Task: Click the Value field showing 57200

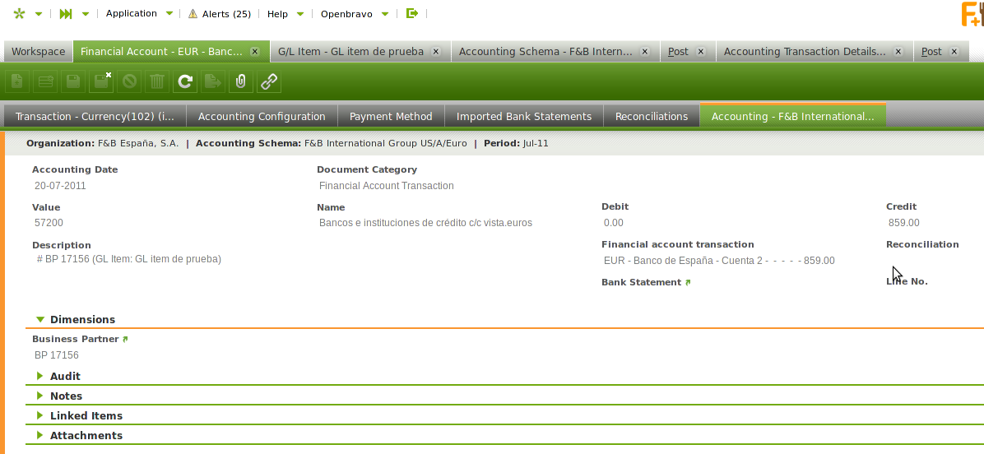Action: pos(49,223)
